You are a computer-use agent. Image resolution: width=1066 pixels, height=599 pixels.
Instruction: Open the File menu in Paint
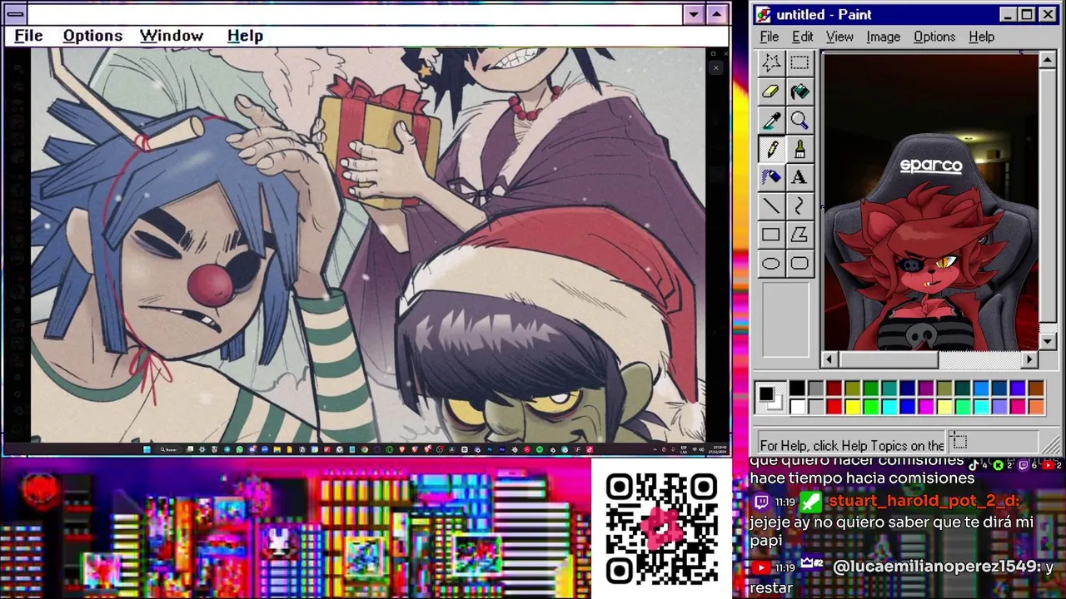click(770, 37)
